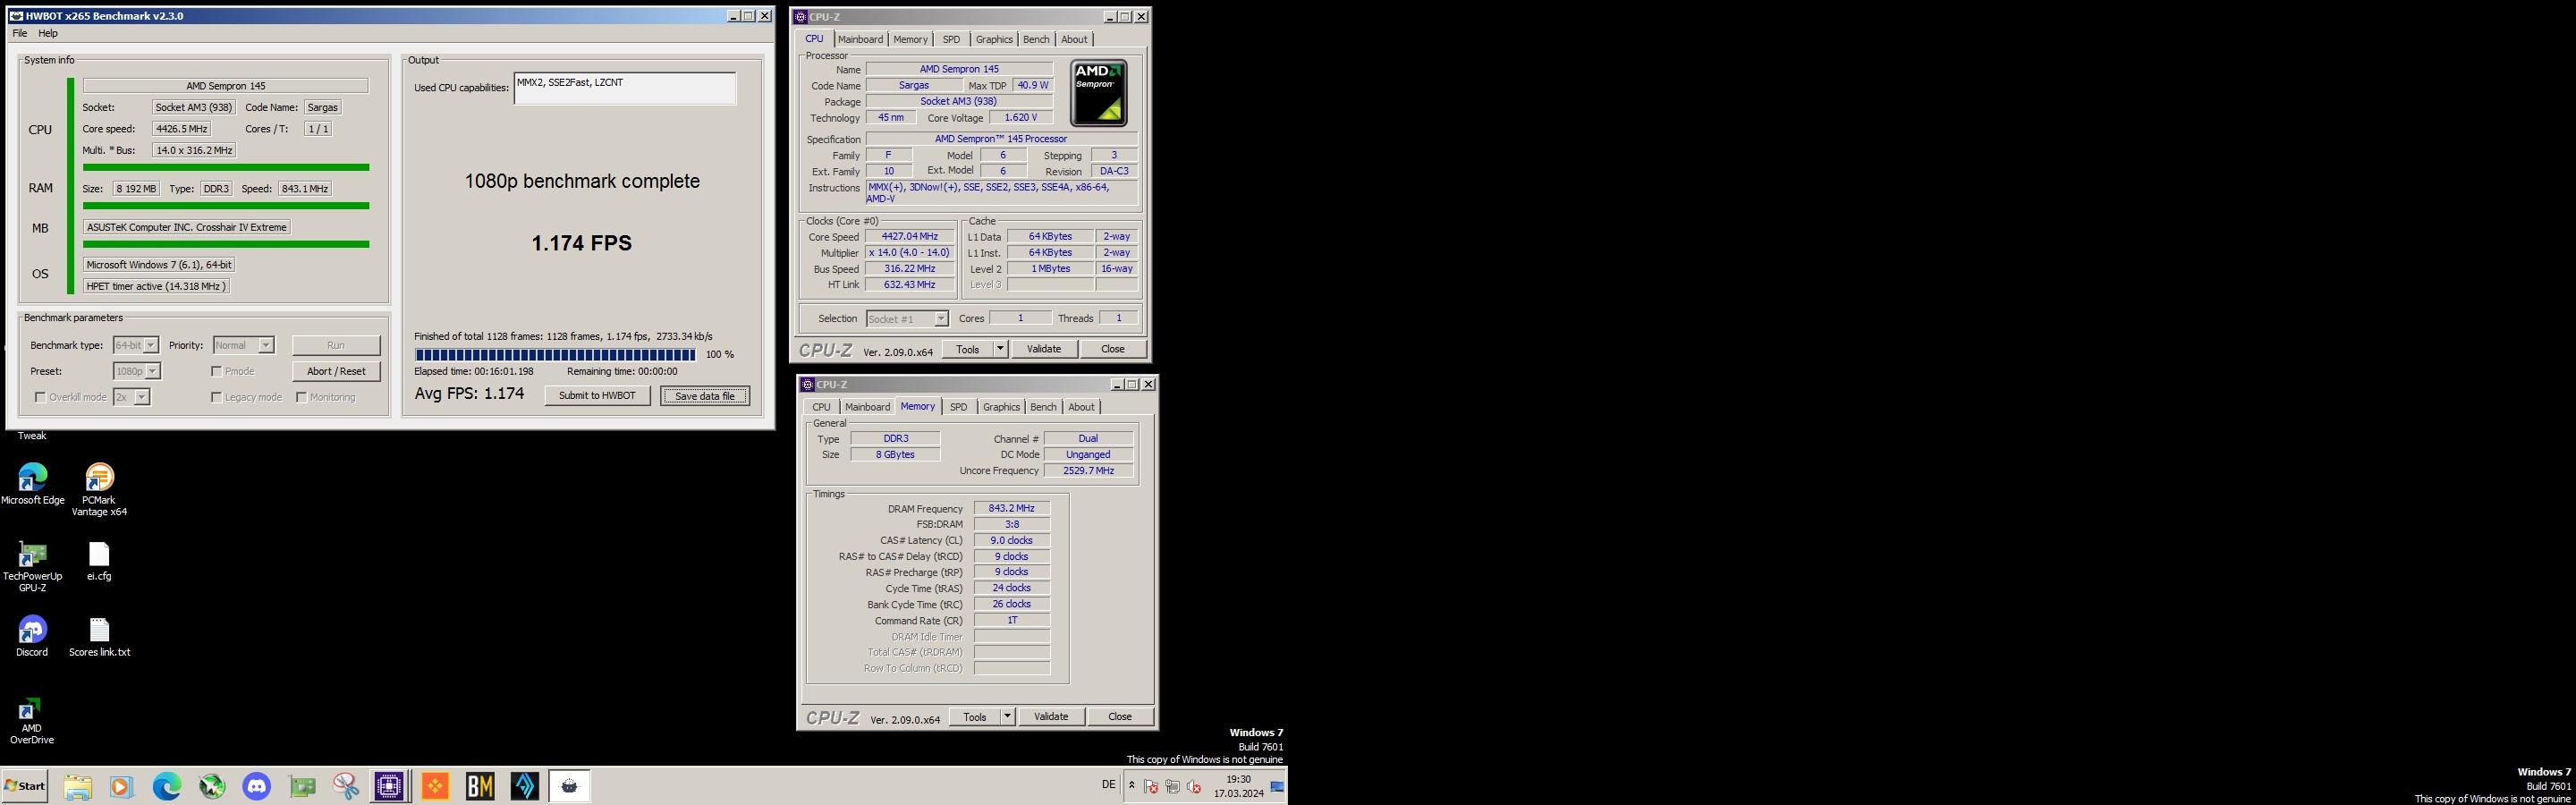Click AMD Sempron 145 Name field in CPU-Z

point(959,69)
